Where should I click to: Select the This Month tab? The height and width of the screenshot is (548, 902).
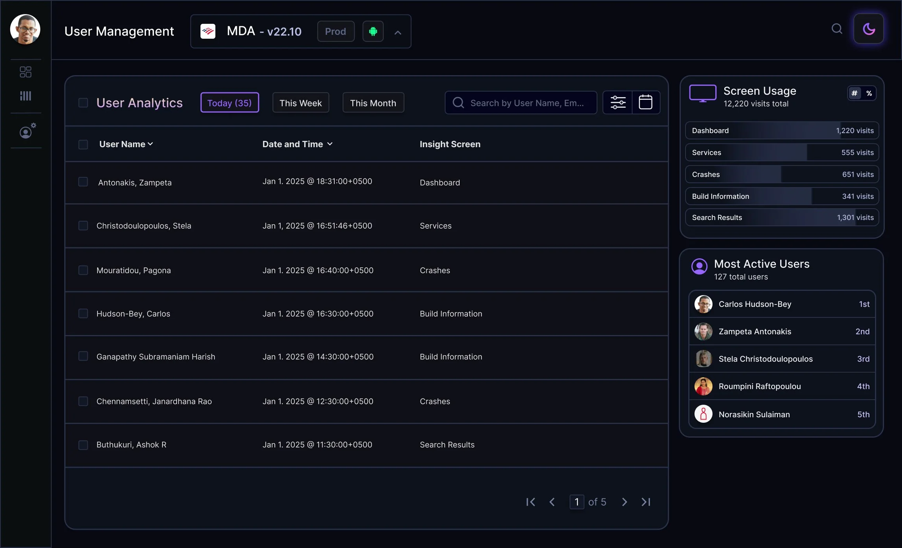coord(373,103)
